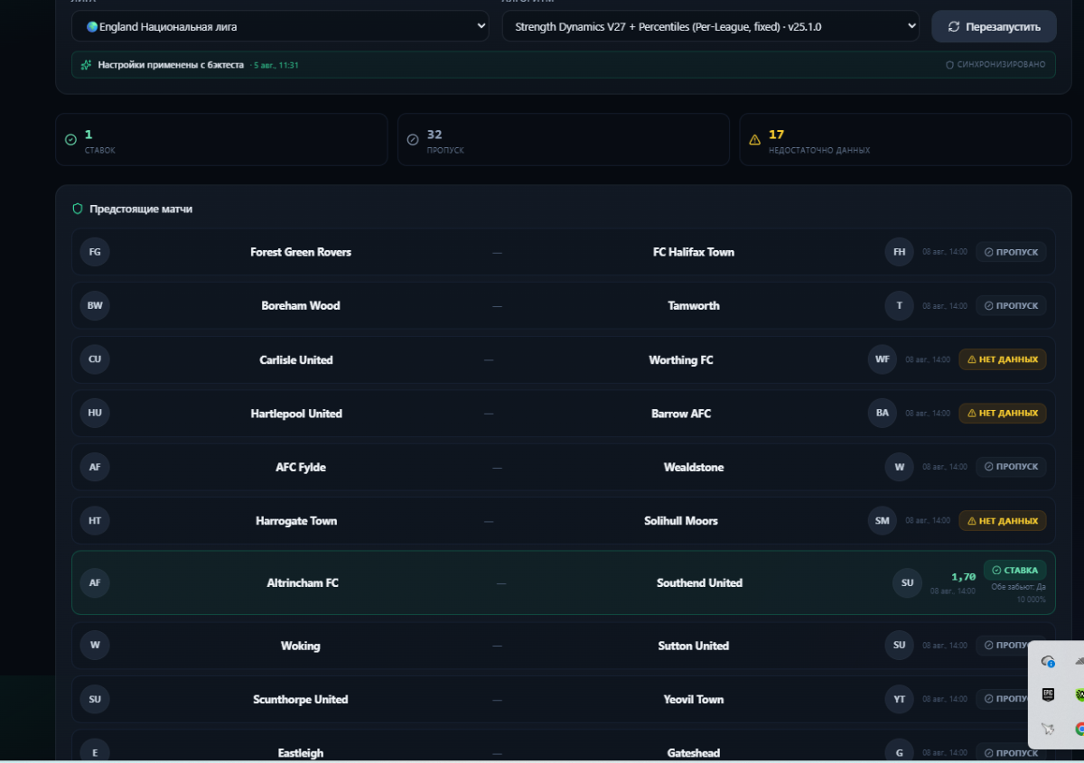Select the FC Halifax Town team name
This screenshot has width=1084, height=763.
click(694, 252)
